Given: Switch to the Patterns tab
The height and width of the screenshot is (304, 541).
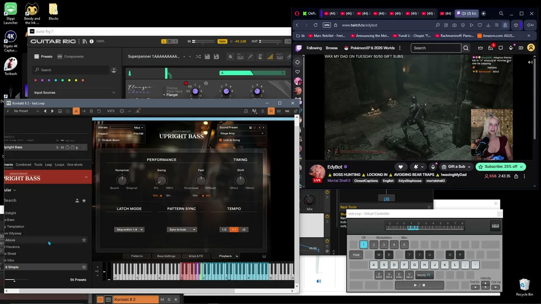Looking at the screenshot, I should (x=137, y=256).
